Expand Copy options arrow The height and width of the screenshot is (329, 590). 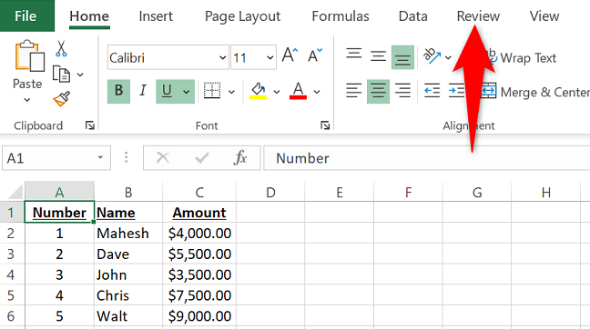tap(80, 75)
